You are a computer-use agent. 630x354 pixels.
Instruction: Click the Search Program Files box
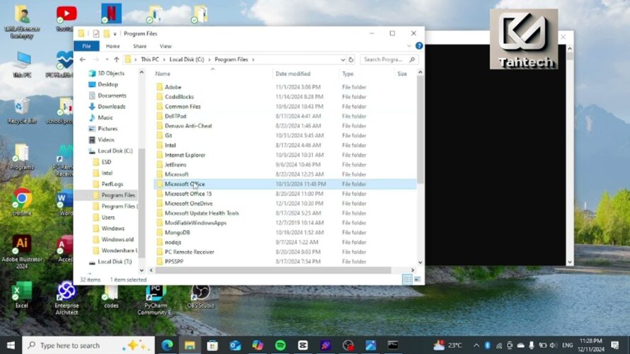tap(389, 59)
